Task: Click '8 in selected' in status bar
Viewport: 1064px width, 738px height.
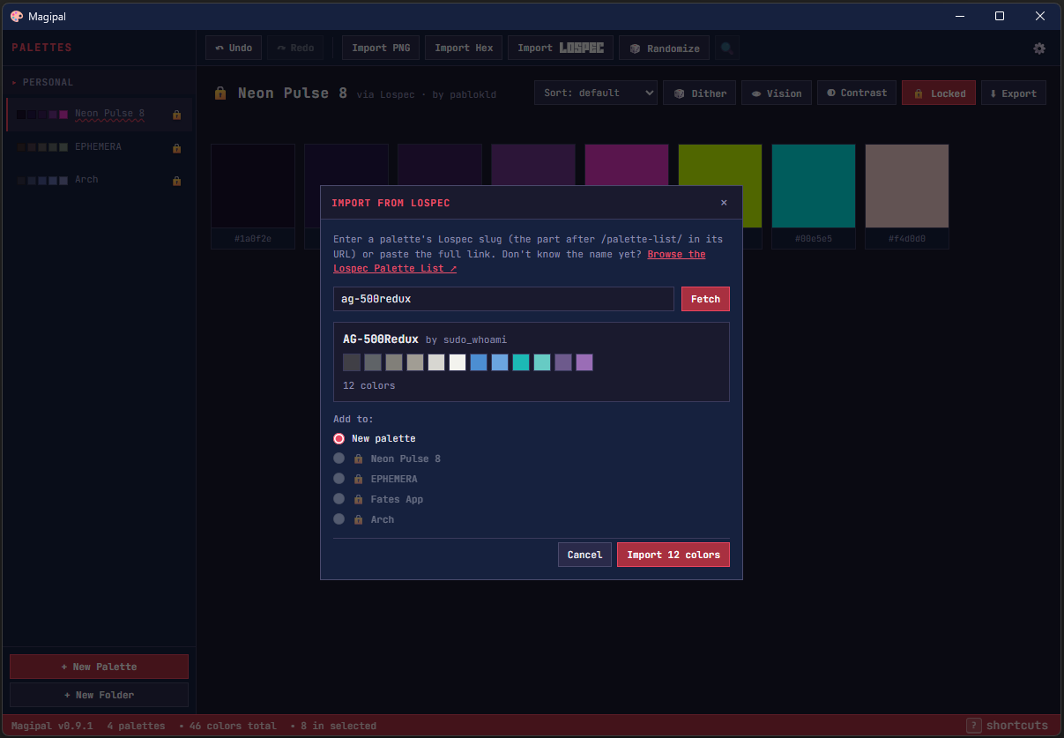Action: (339, 726)
